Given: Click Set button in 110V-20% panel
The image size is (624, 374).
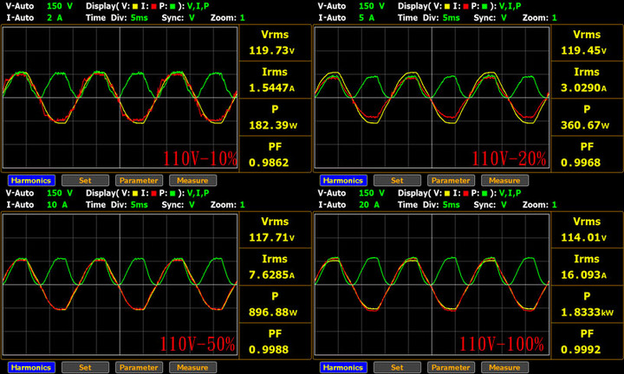Looking at the screenshot, I should pos(397,180).
